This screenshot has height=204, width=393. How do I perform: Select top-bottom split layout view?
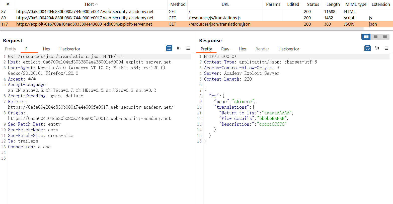pos(375,37)
